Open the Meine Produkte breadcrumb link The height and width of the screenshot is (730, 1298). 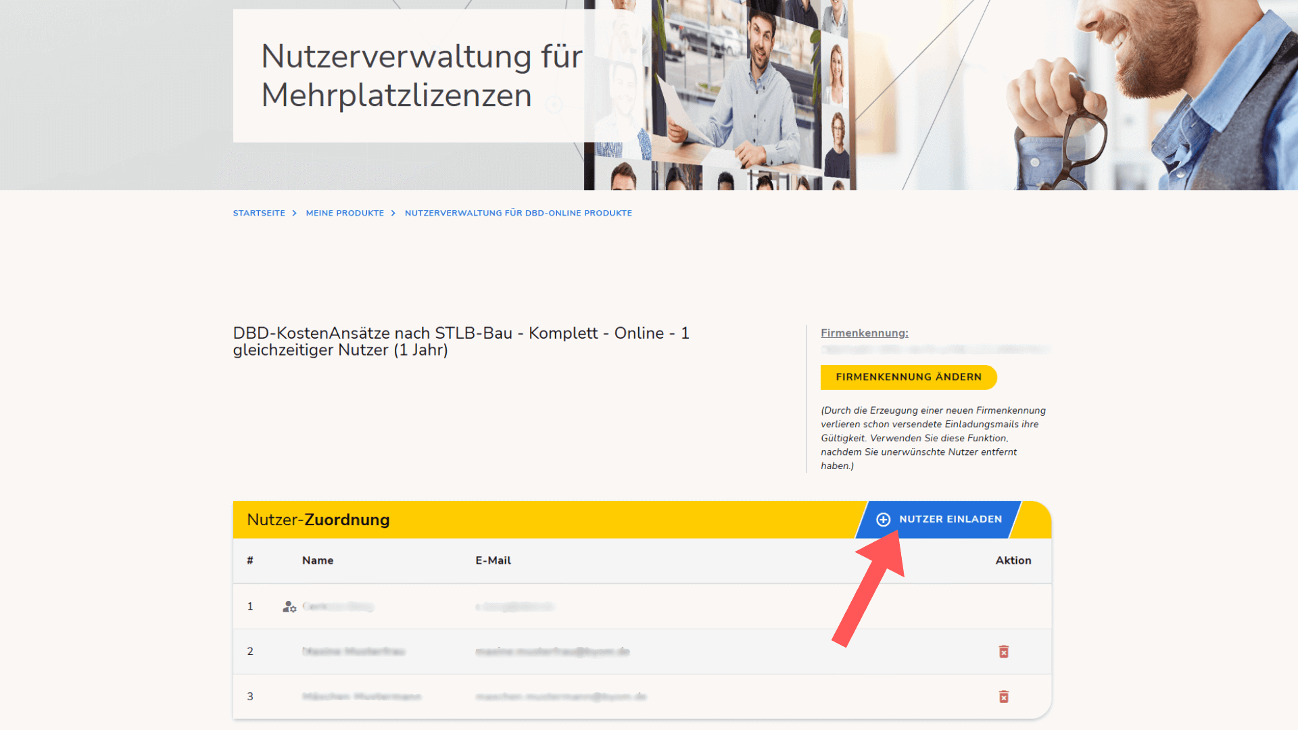coord(345,213)
